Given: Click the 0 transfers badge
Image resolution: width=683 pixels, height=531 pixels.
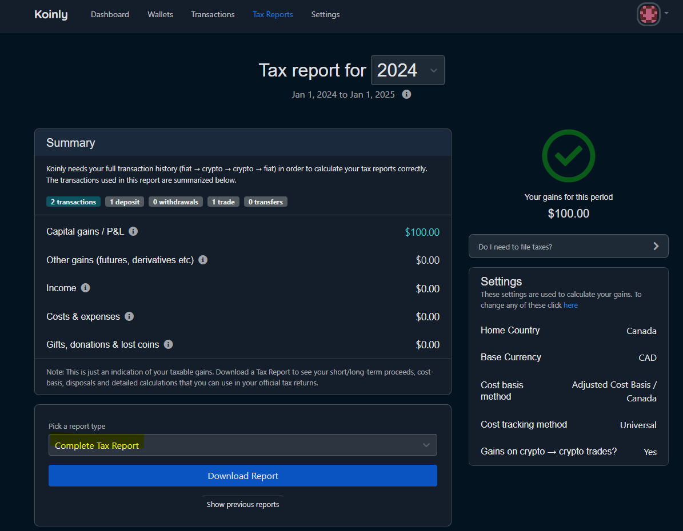Looking at the screenshot, I should (266, 202).
